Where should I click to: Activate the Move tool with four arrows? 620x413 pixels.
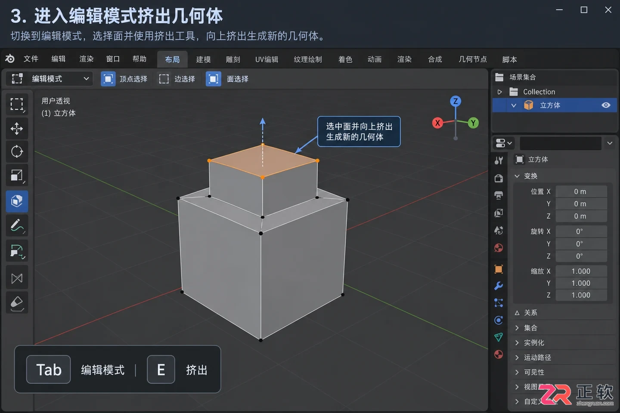(17, 128)
